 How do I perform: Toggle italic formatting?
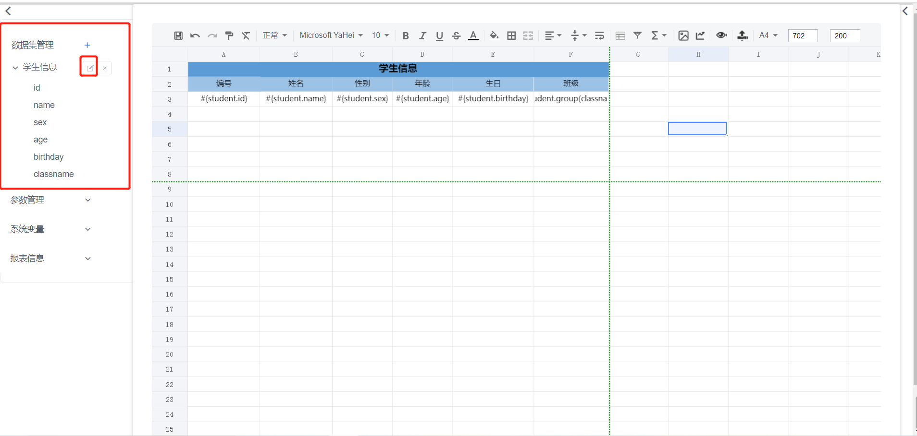coord(422,35)
